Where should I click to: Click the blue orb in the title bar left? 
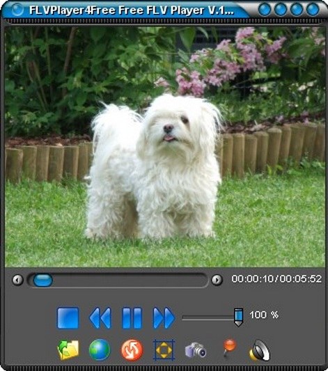[17, 10]
